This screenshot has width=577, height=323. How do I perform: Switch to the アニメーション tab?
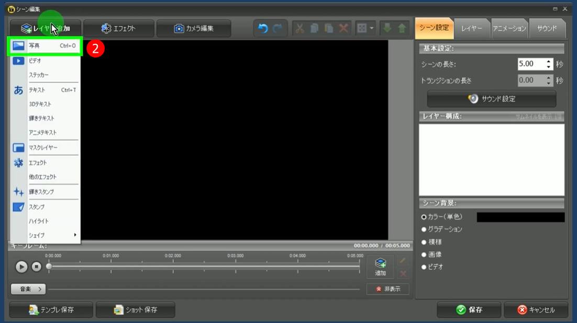(509, 29)
